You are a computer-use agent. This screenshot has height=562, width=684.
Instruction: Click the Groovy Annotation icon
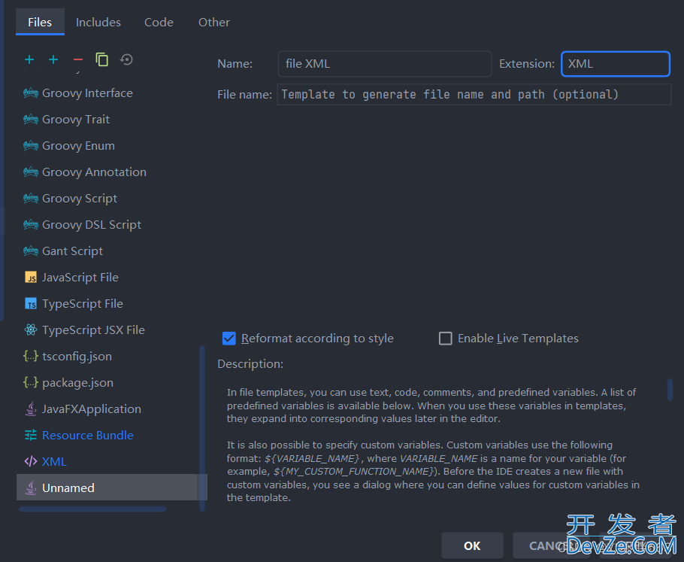(31, 172)
